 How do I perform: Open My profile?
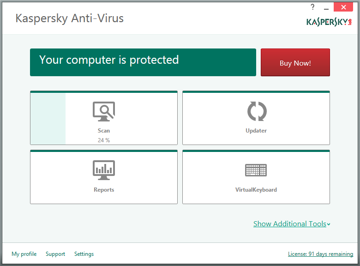(24, 254)
